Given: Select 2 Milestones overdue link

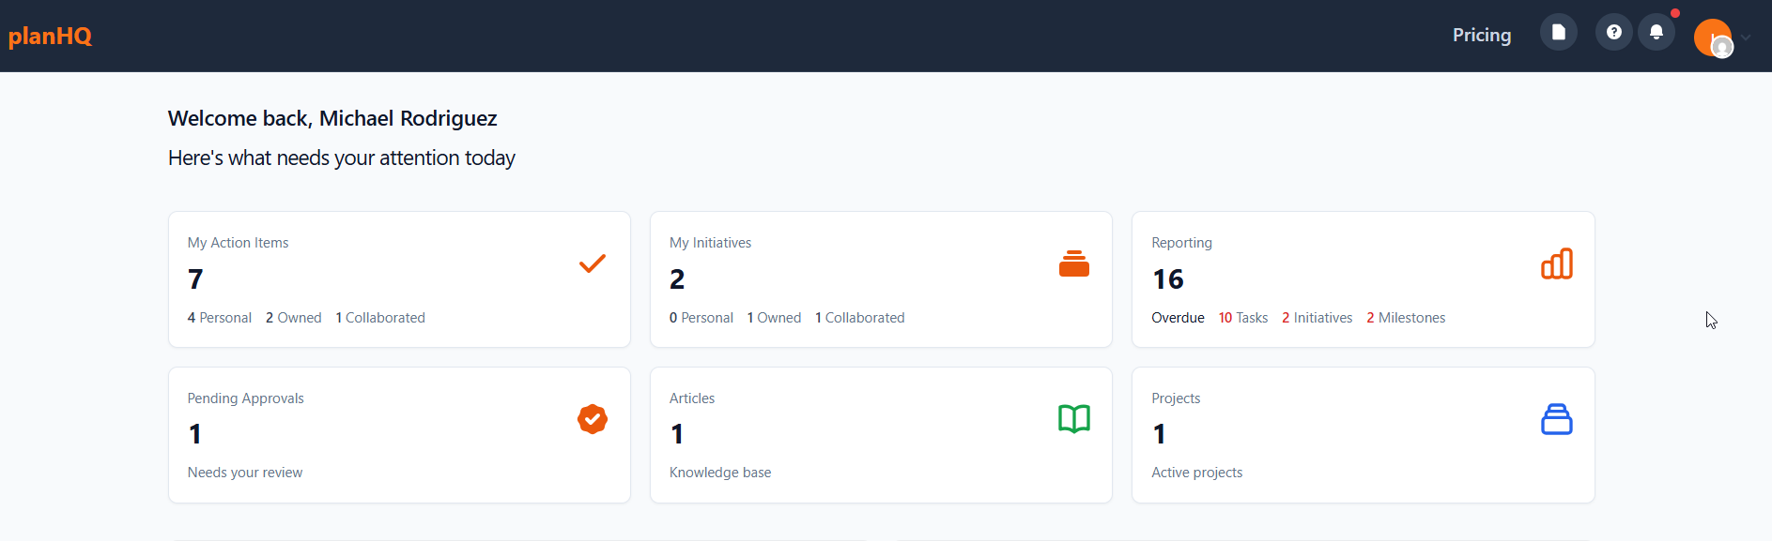Looking at the screenshot, I should tap(1405, 318).
